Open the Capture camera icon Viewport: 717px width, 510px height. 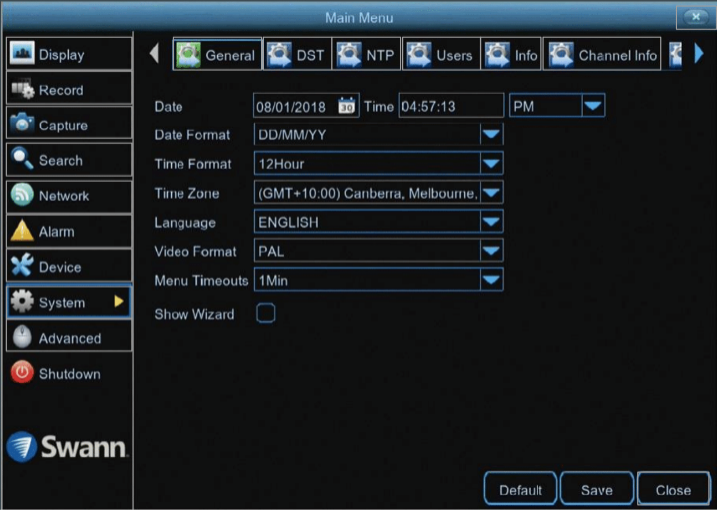coord(22,126)
